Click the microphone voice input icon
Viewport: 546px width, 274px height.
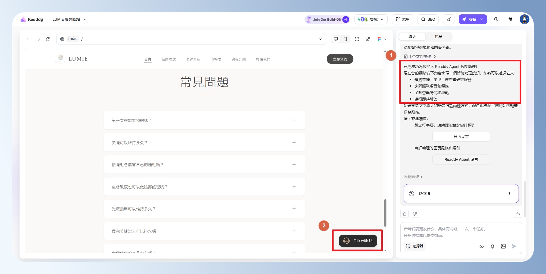[x=492, y=246]
